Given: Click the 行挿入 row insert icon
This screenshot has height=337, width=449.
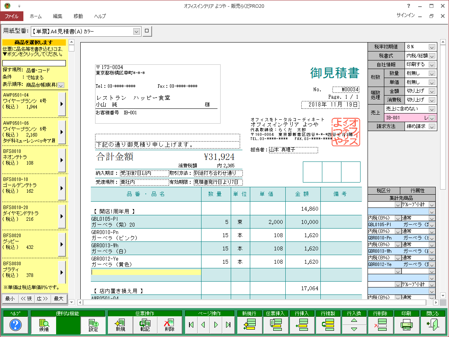Looking at the screenshot, I should 302,325.
